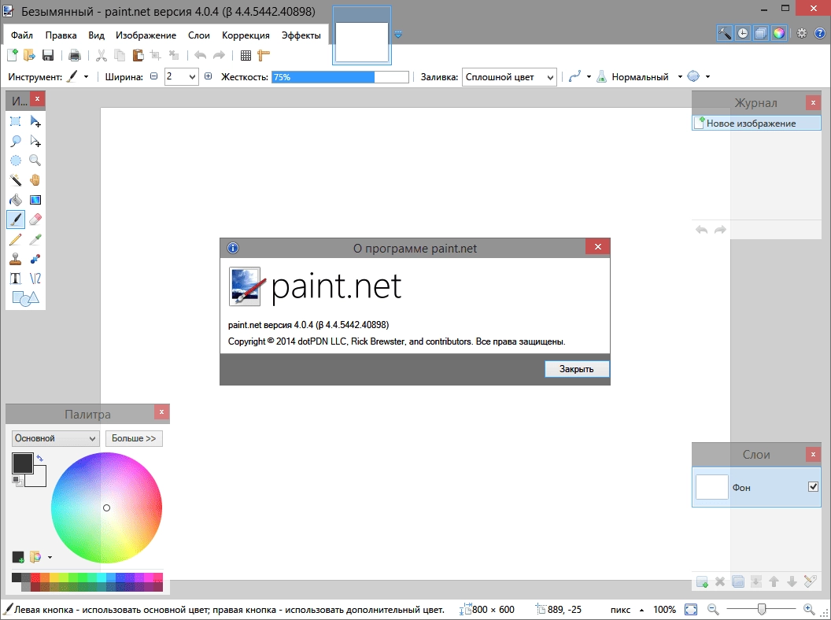This screenshot has width=831, height=620.
Task: Select the Magic Wand tool
Action: pyautogui.click(x=16, y=180)
